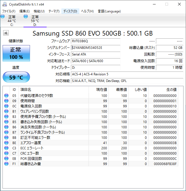
Task: Select the 書き込み失敗回数 (トータル) row
Action: point(91,122)
